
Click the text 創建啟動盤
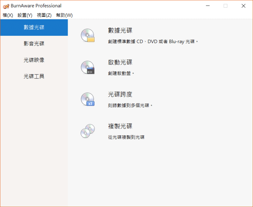[x=121, y=73]
